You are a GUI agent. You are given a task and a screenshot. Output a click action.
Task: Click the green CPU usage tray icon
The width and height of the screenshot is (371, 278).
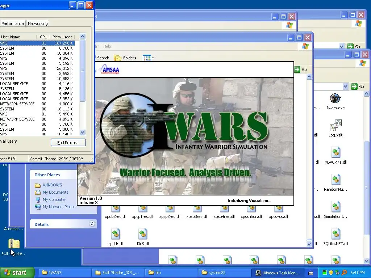coord(324,273)
